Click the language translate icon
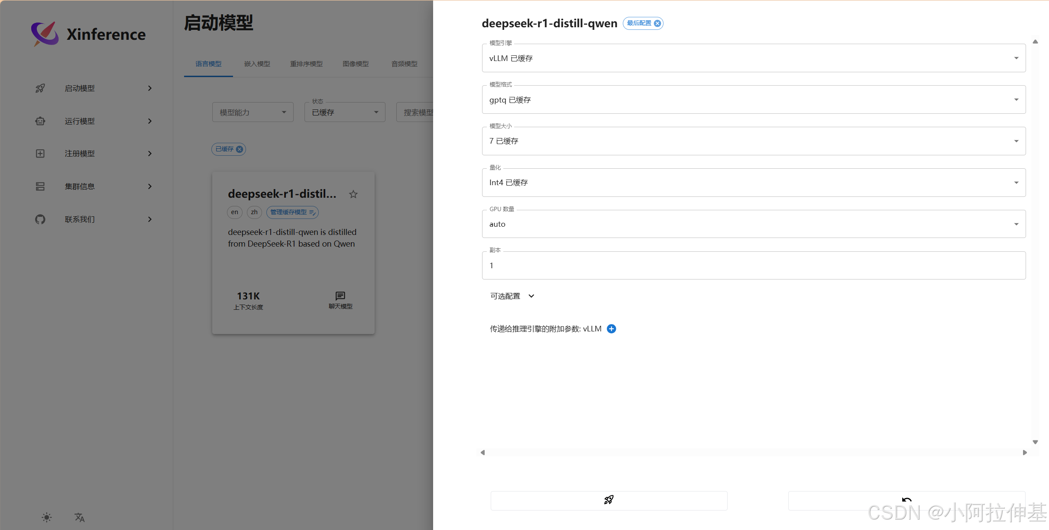1049x530 pixels. [79, 517]
